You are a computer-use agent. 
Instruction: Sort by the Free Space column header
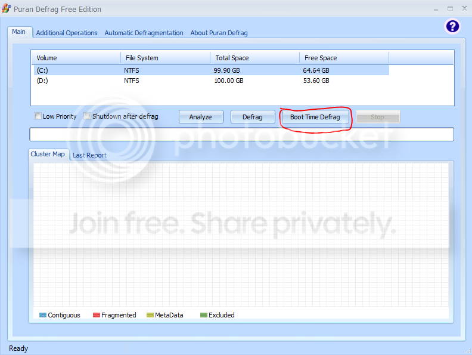coord(344,57)
